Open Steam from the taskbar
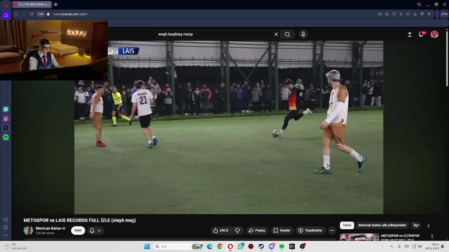 click(261, 246)
